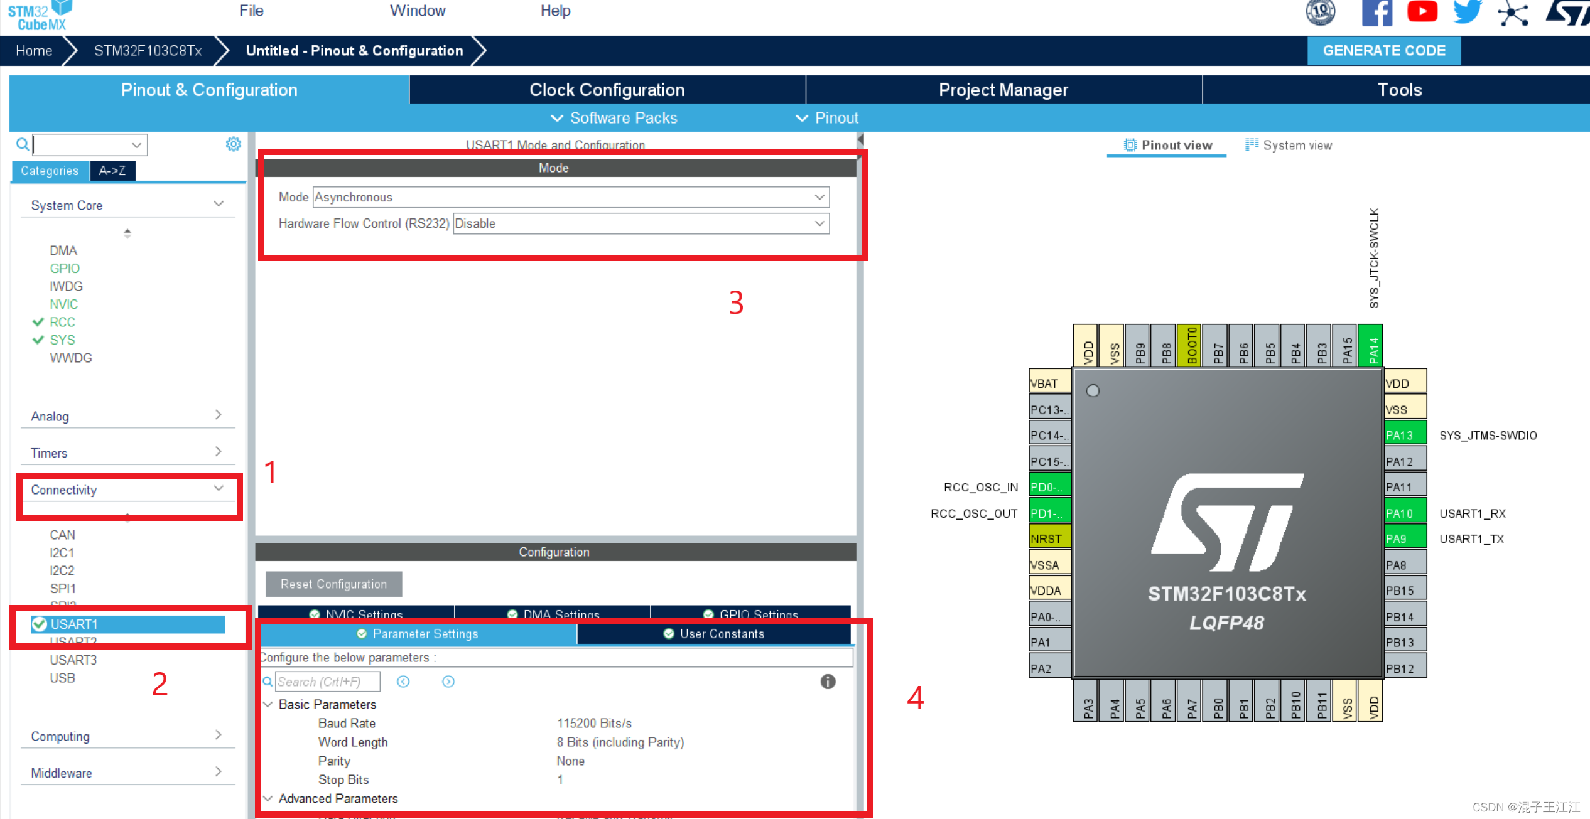Click the search input field
This screenshot has width=1590, height=819.
84,144
